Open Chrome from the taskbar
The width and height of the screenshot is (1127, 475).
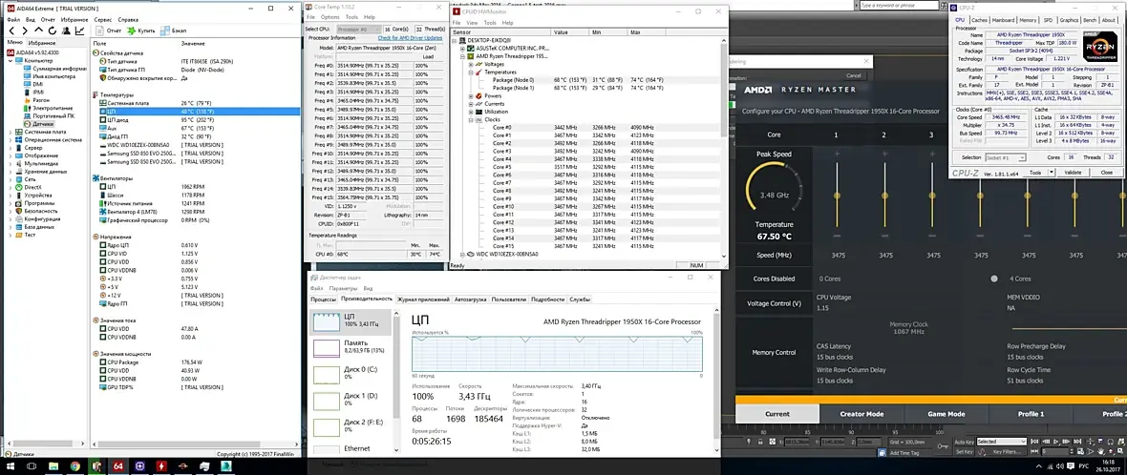point(74,466)
